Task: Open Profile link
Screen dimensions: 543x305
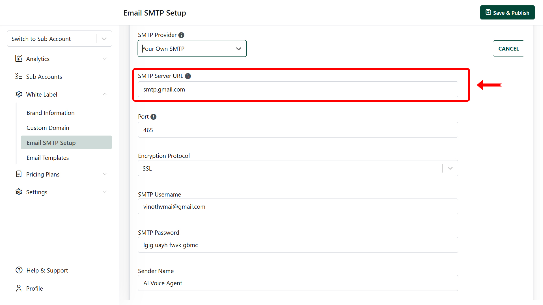Action: tap(35, 288)
